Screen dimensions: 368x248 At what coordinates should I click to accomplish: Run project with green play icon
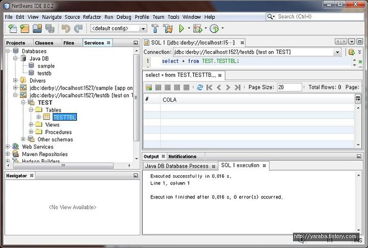click(181, 29)
